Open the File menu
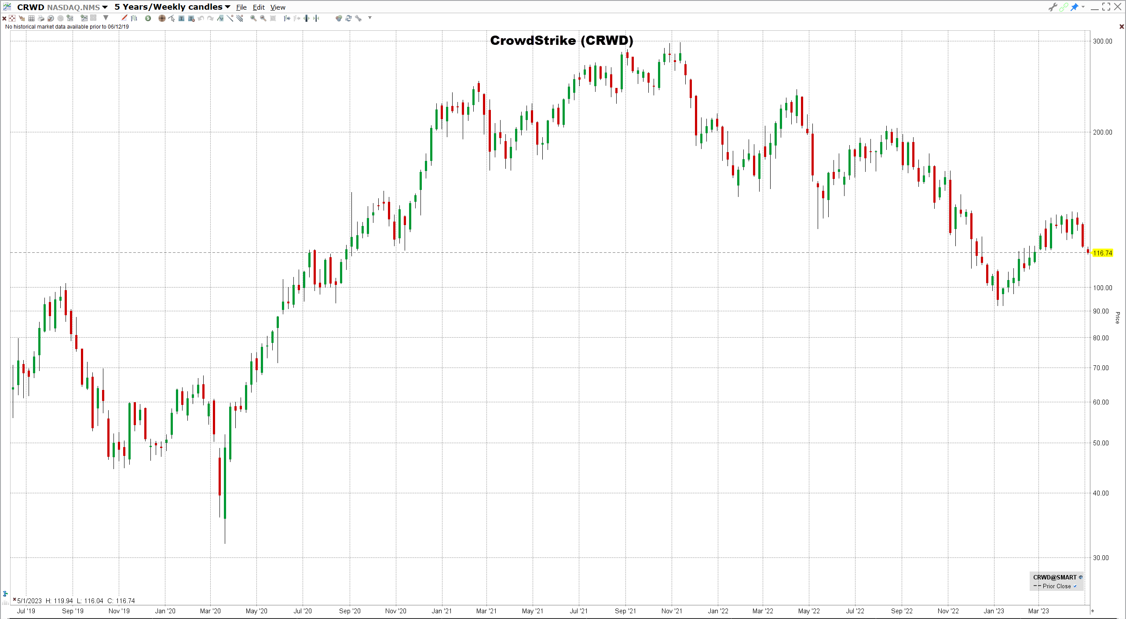 [x=241, y=7]
